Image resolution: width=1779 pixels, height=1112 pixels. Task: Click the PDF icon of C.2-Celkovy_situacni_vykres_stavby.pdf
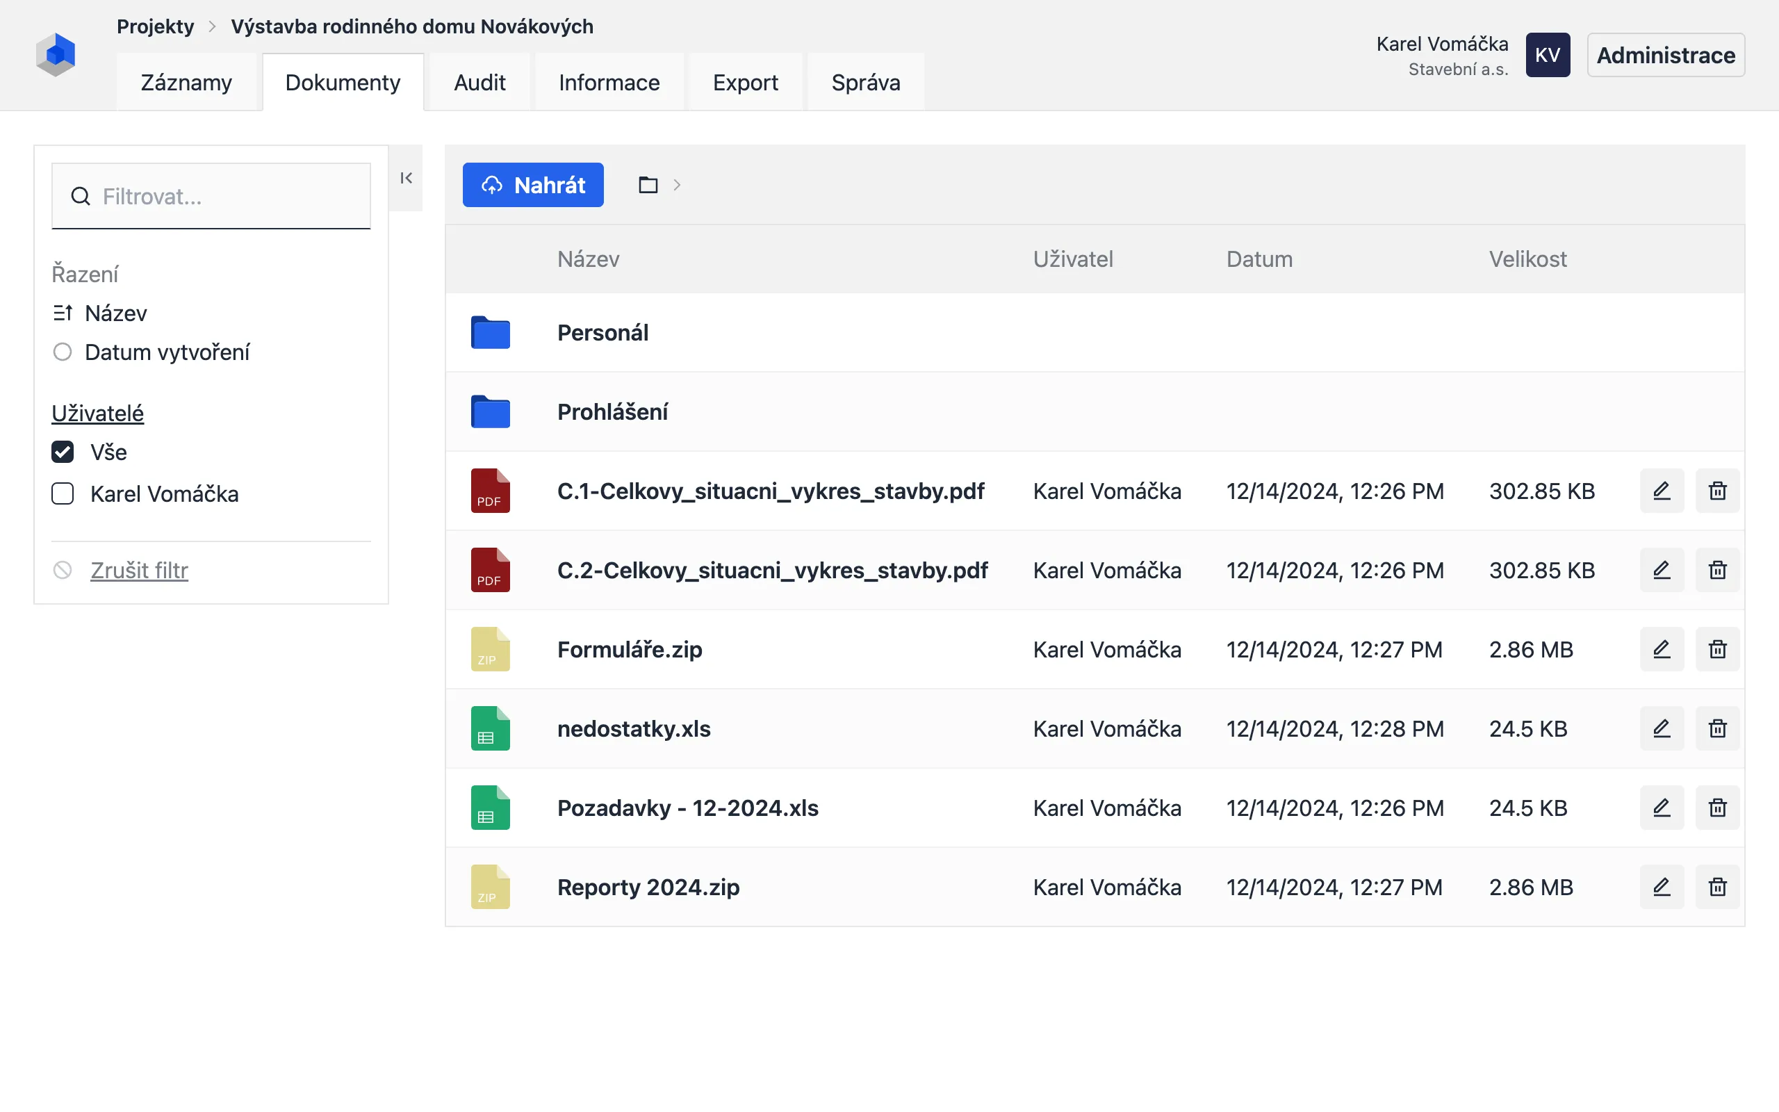click(491, 570)
